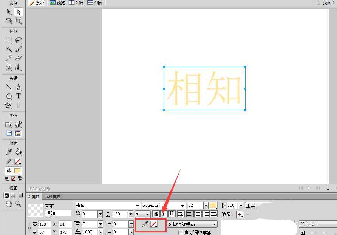
Task: Select the Pen tool
Action: [19, 87]
